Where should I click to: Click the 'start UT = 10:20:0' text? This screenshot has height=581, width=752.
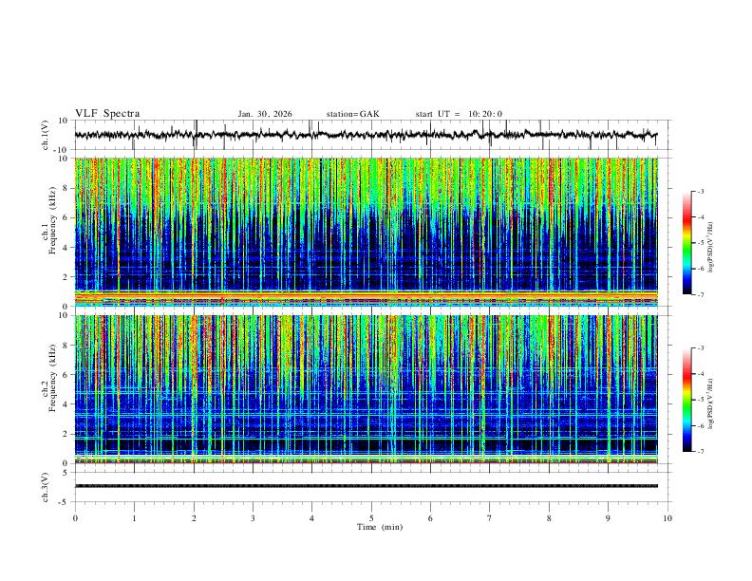(x=459, y=114)
